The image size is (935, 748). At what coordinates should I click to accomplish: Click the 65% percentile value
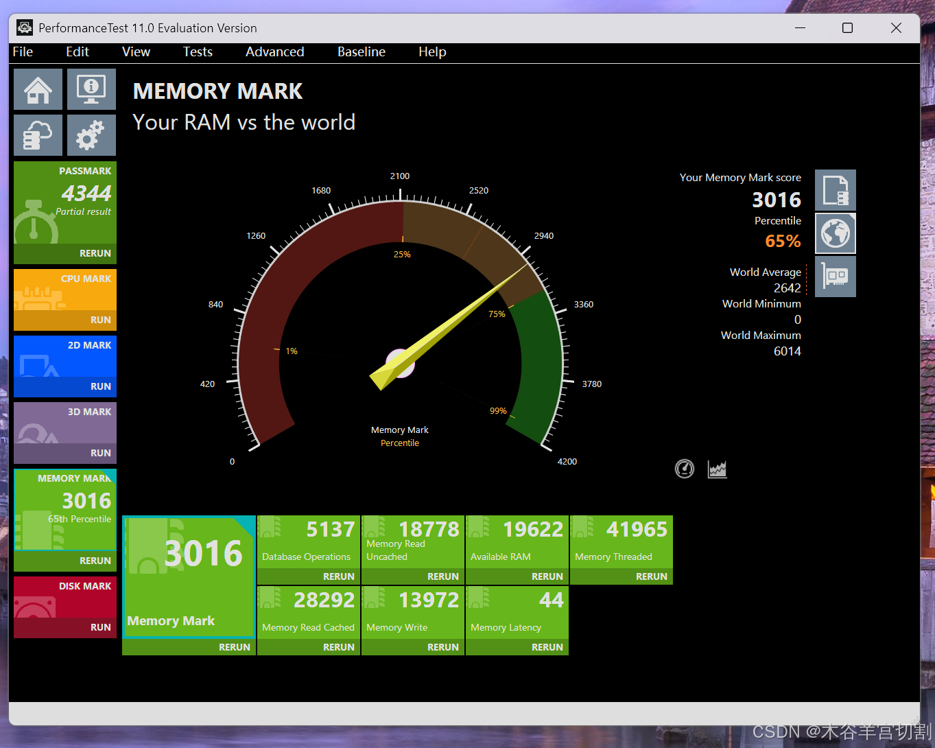[783, 241]
